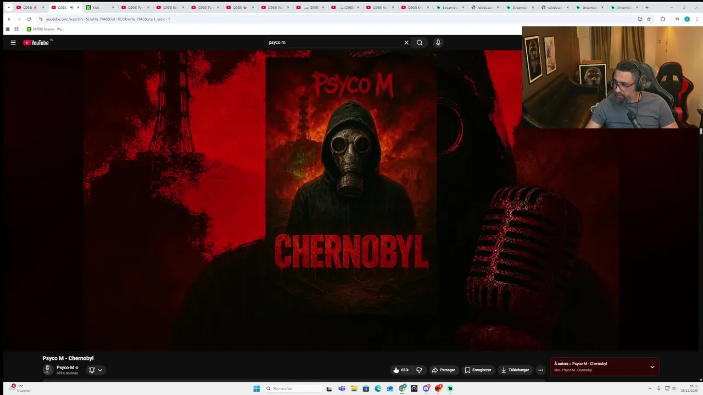Open the new tab plus button
The width and height of the screenshot is (703, 395).
(x=646, y=8)
